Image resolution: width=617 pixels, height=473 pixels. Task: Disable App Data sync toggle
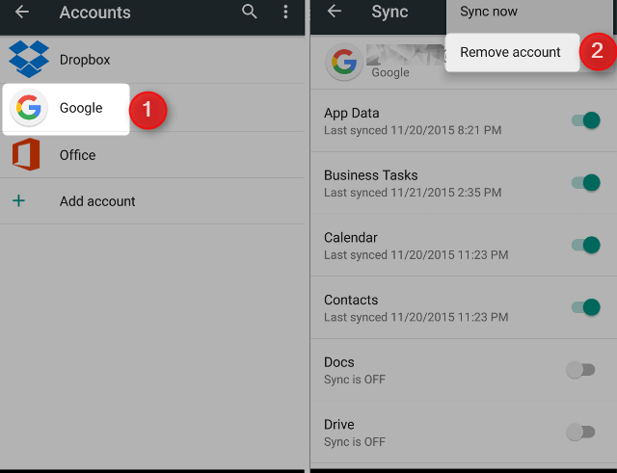coord(585,120)
